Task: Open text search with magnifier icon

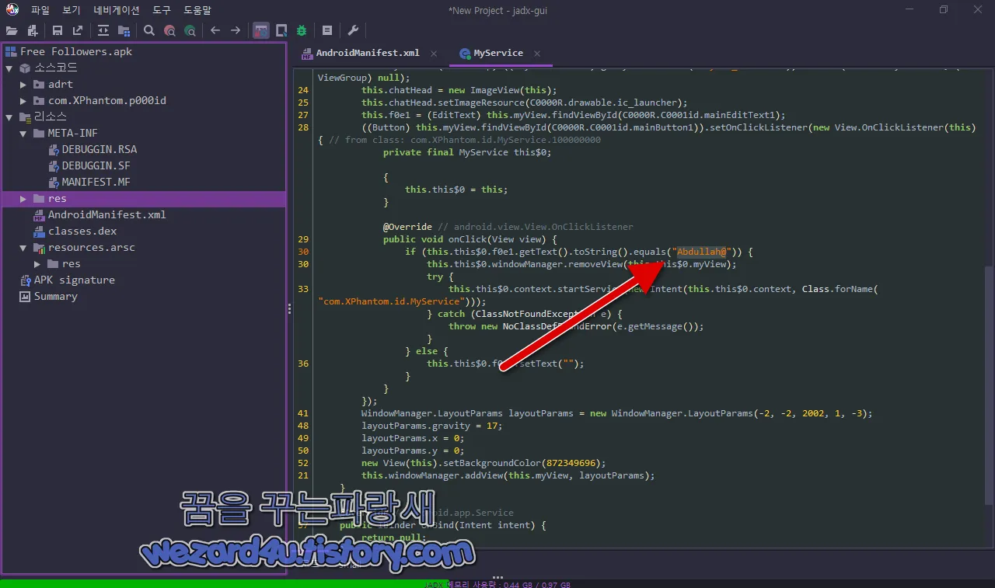Action: (149, 30)
